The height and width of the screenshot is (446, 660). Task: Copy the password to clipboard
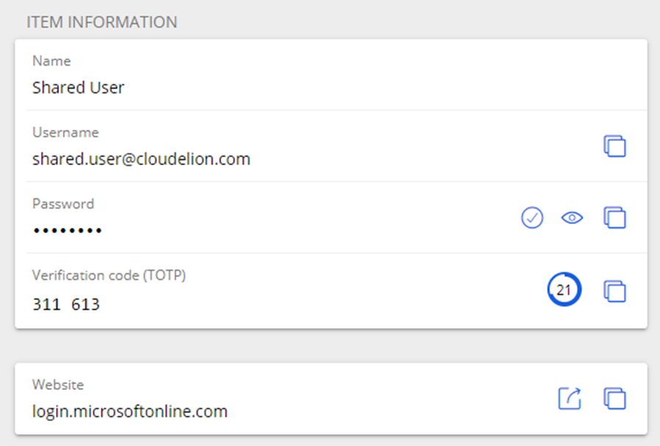614,217
